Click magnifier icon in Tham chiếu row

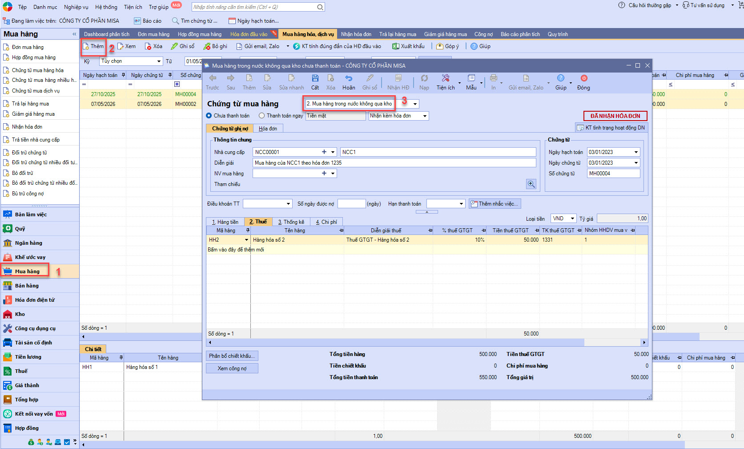531,184
